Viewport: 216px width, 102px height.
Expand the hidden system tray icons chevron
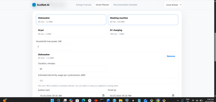178,100
